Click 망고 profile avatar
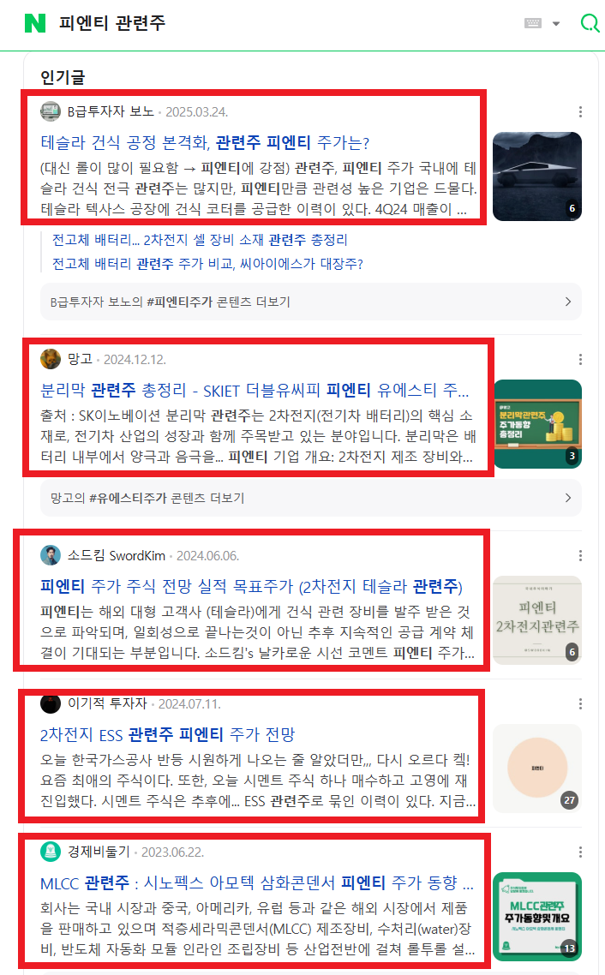Viewport: 605px width, 975px height. [x=51, y=359]
